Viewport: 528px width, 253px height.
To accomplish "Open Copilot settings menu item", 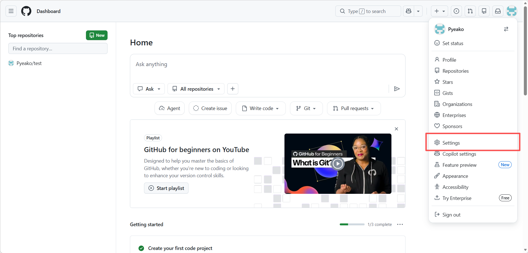I will point(473,154).
